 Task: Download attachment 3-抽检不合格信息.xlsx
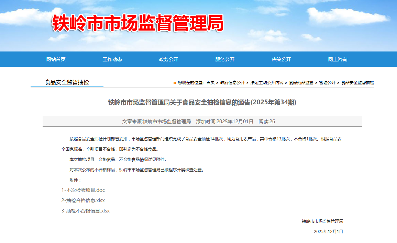click(x=86, y=211)
